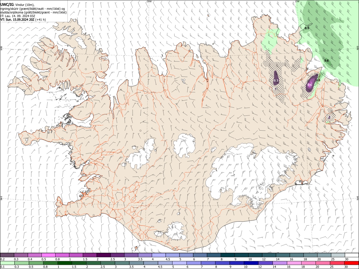
Task: Click the 0.5 label over the northeast green rain area
Action: coord(307,28)
